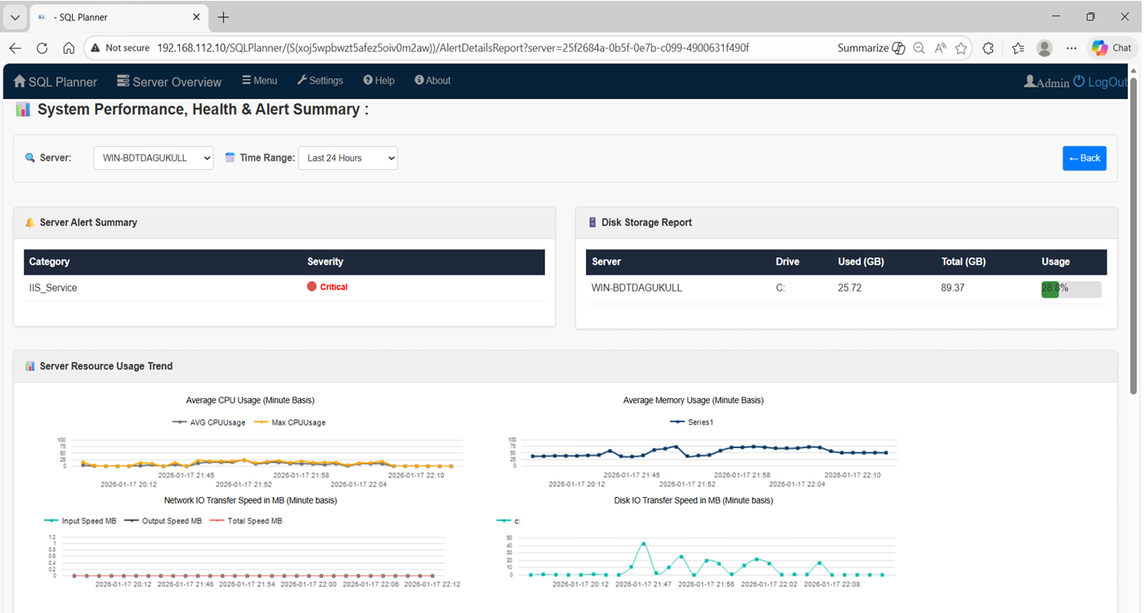Open the browser tab search chevron

click(14, 16)
